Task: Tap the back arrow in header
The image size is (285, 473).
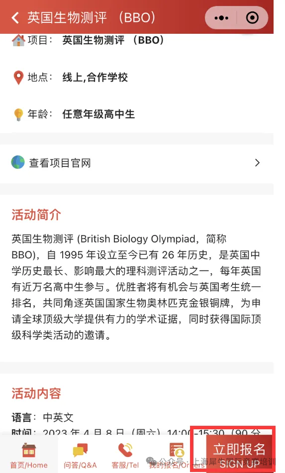Action: (x=15, y=17)
